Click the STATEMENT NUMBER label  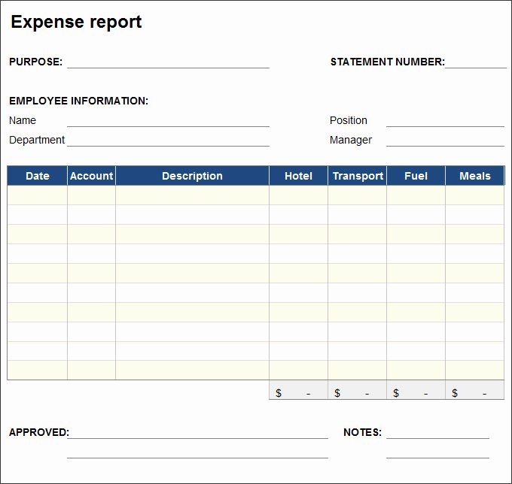coord(388,62)
